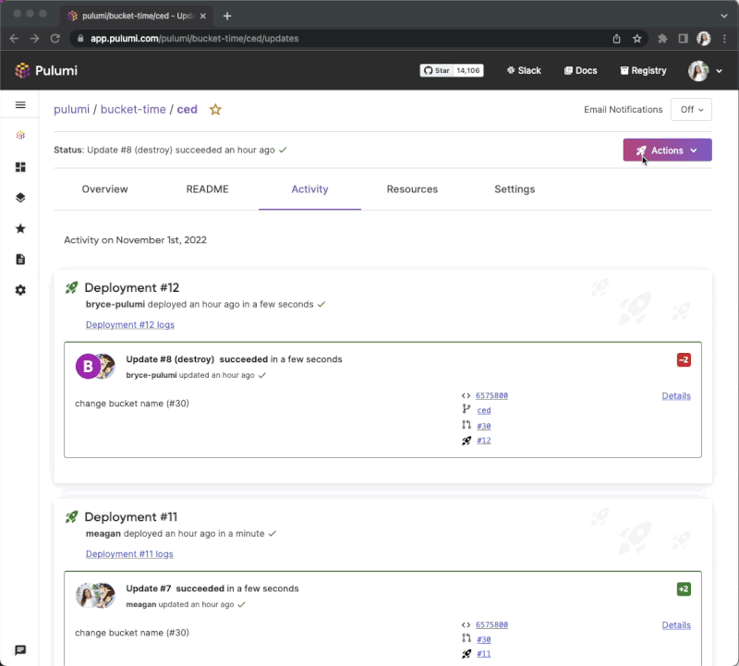Click the browser share icon
Image resolution: width=739 pixels, height=666 pixels.
[616, 39]
